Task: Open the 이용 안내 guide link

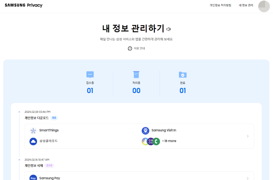Action: point(139,48)
